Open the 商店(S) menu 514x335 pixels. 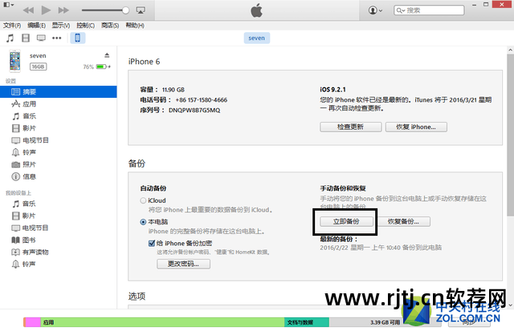110,25
